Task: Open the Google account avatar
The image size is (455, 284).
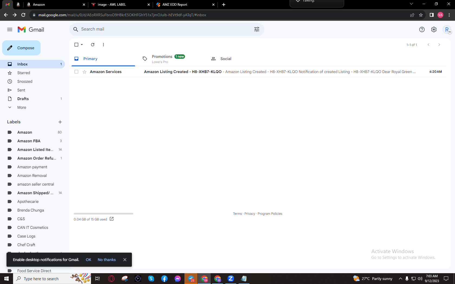Action: click(447, 29)
